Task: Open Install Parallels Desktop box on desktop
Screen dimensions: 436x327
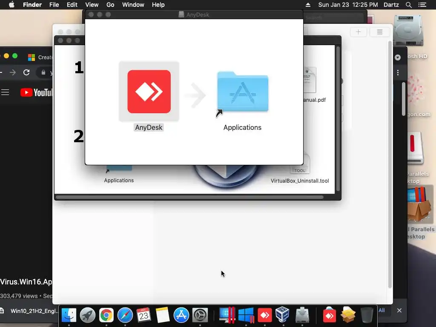Action: pyautogui.click(x=420, y=204)
